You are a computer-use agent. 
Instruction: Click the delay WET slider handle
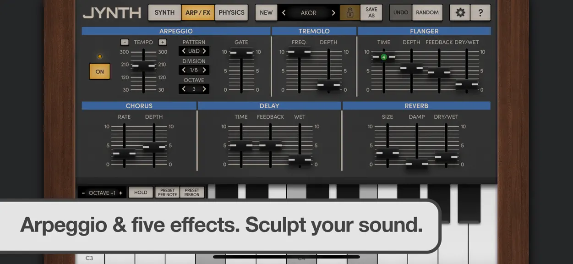coord(300,160)
